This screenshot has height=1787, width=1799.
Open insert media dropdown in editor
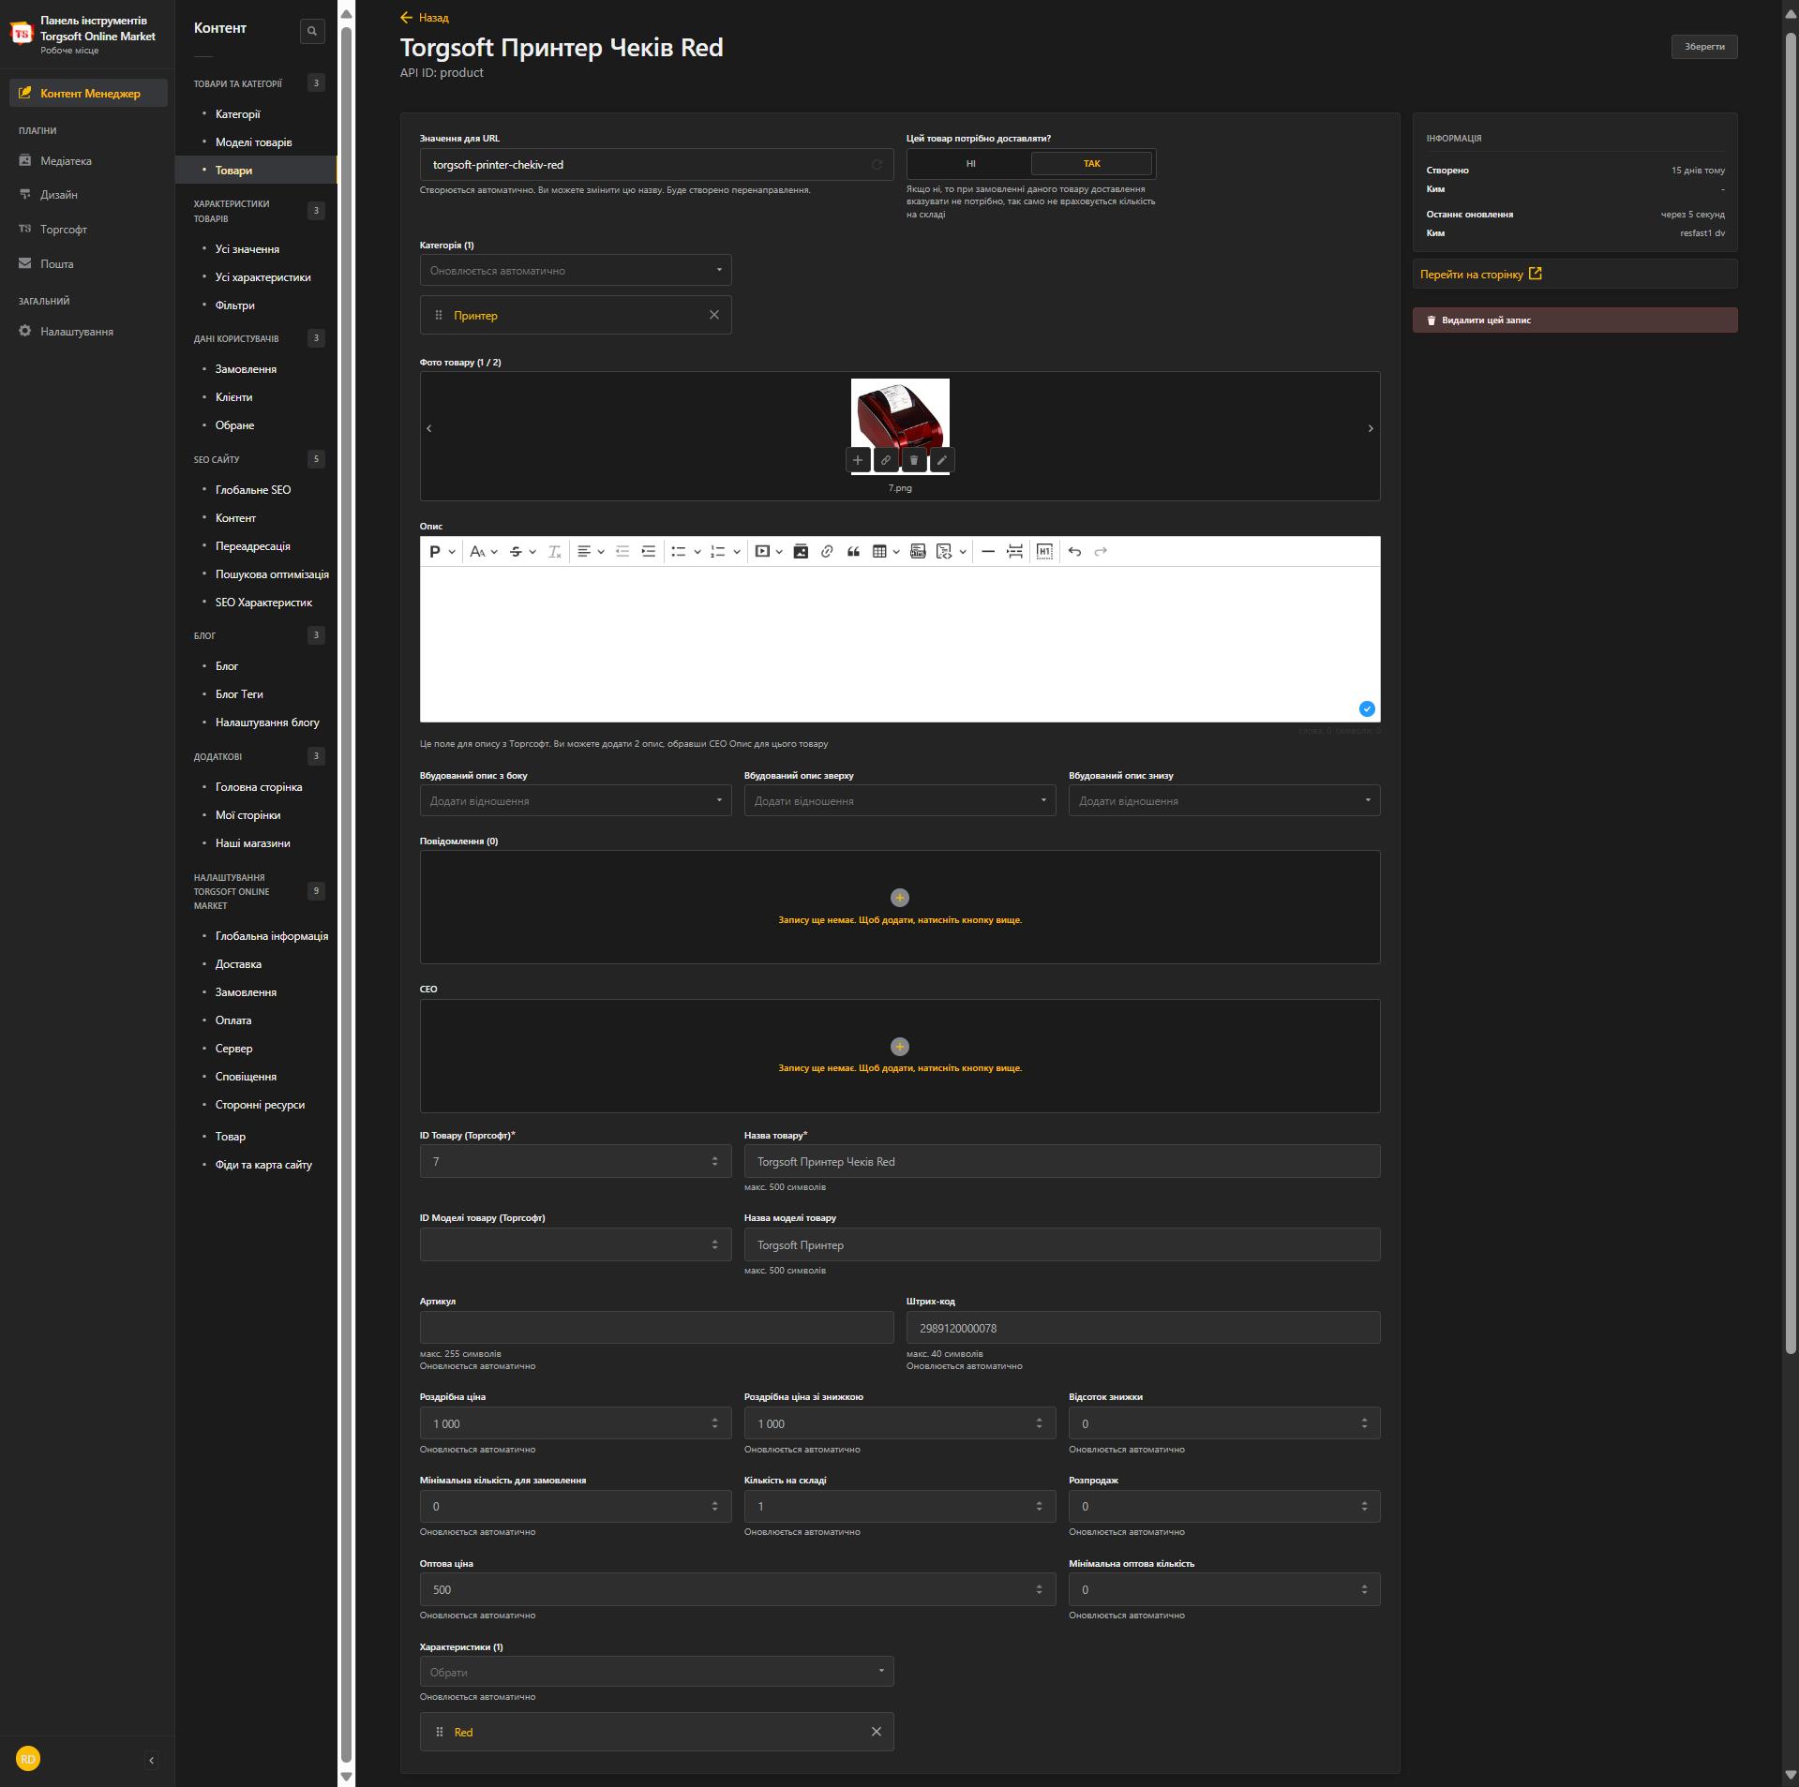[x=769, y=552]
